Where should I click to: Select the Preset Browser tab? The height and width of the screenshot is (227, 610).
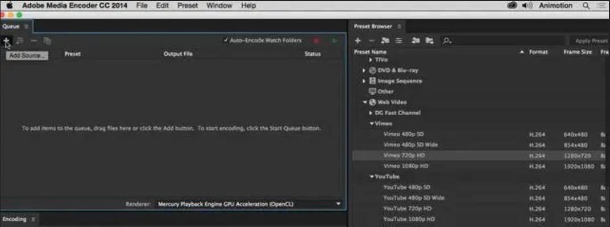[x=373, y=26]
